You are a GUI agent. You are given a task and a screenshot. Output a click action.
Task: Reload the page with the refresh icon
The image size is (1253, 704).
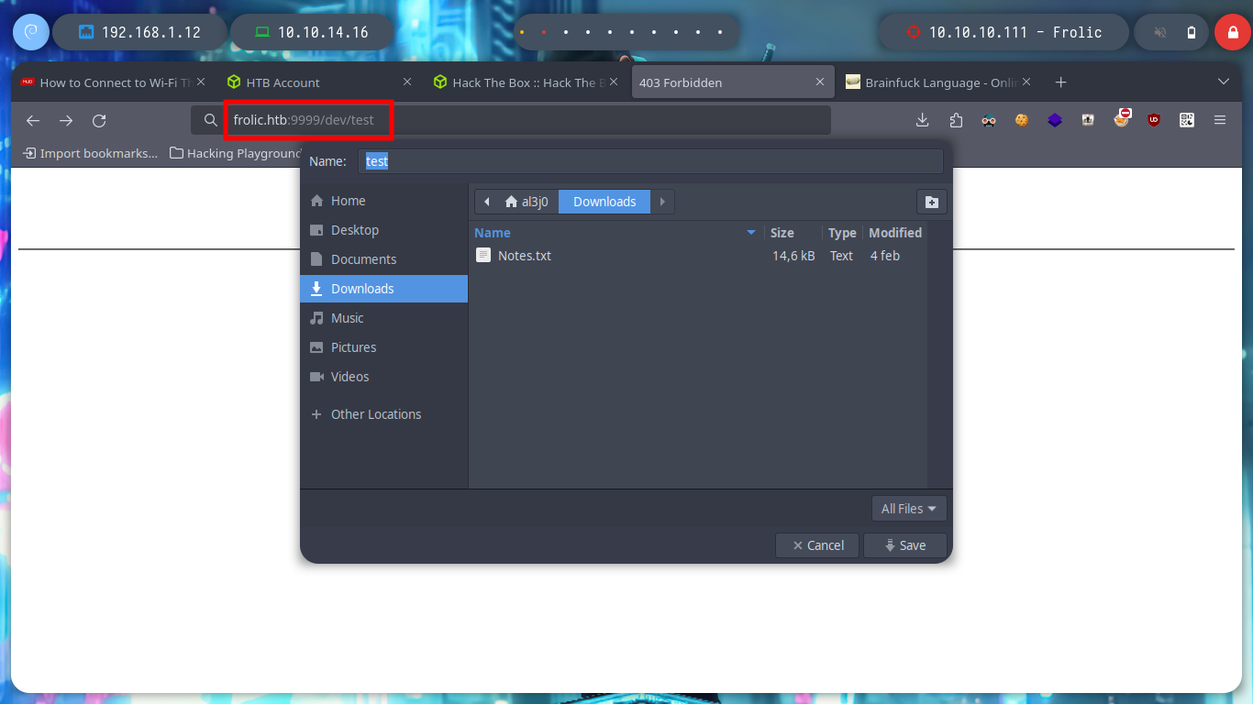[99, 120]
